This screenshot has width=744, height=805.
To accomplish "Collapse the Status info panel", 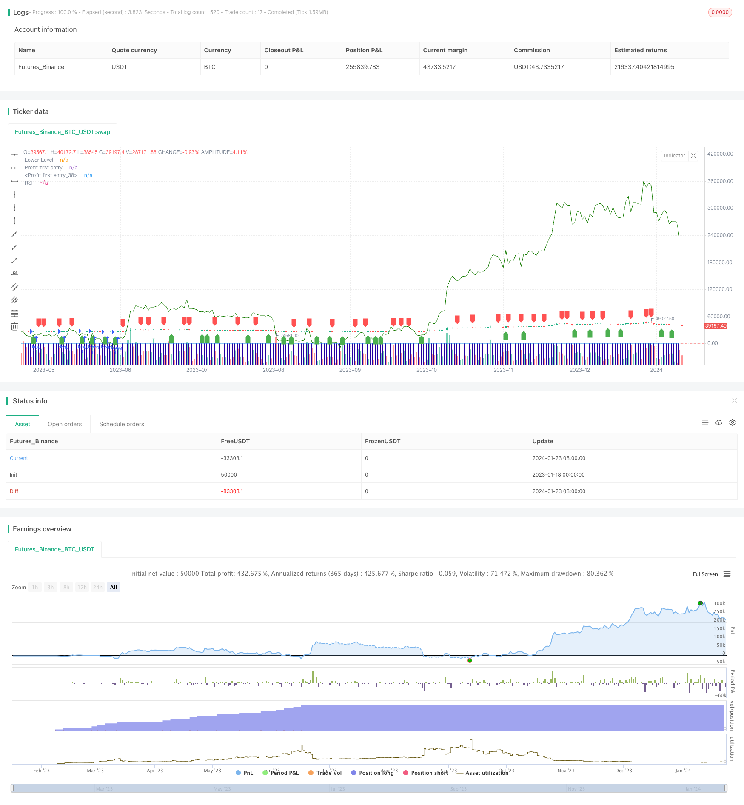I will pyautogui.click(x=734, y=400).
